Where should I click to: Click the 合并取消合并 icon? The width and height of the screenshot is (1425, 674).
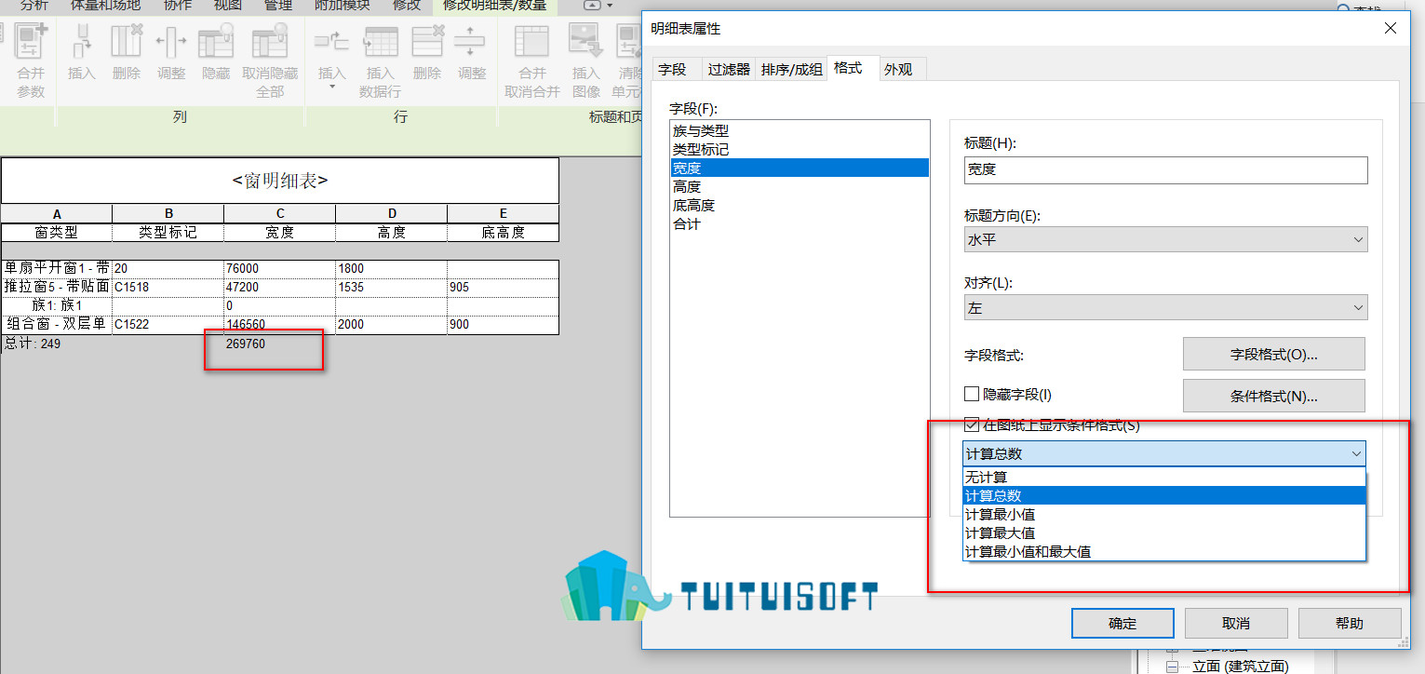[532, 41]
